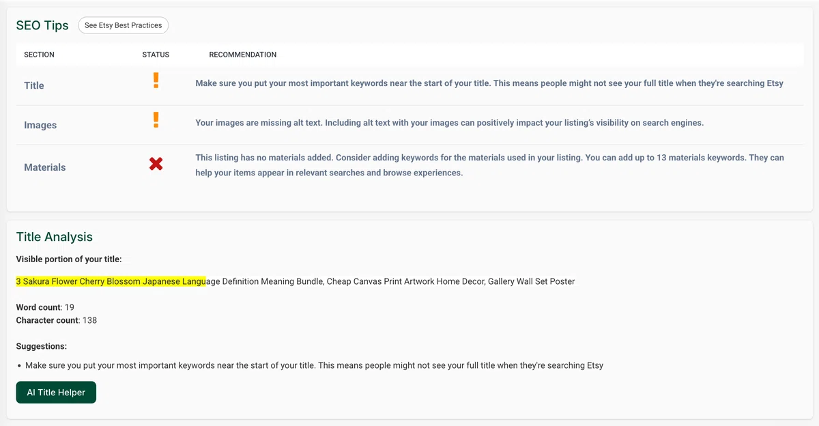Click the orange warning icon for Title

(156, 81)
